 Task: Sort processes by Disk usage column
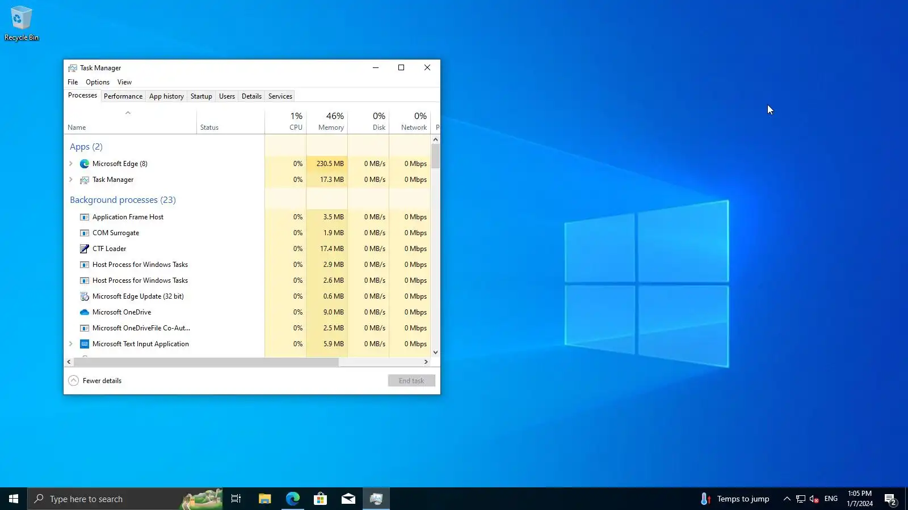(x=368, y=121)
